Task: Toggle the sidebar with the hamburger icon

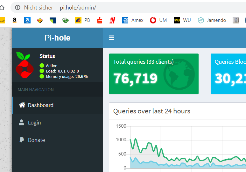Action: [112, 38]
